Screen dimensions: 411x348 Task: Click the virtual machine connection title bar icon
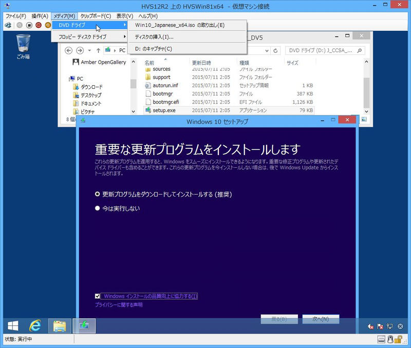coord(7,6)
